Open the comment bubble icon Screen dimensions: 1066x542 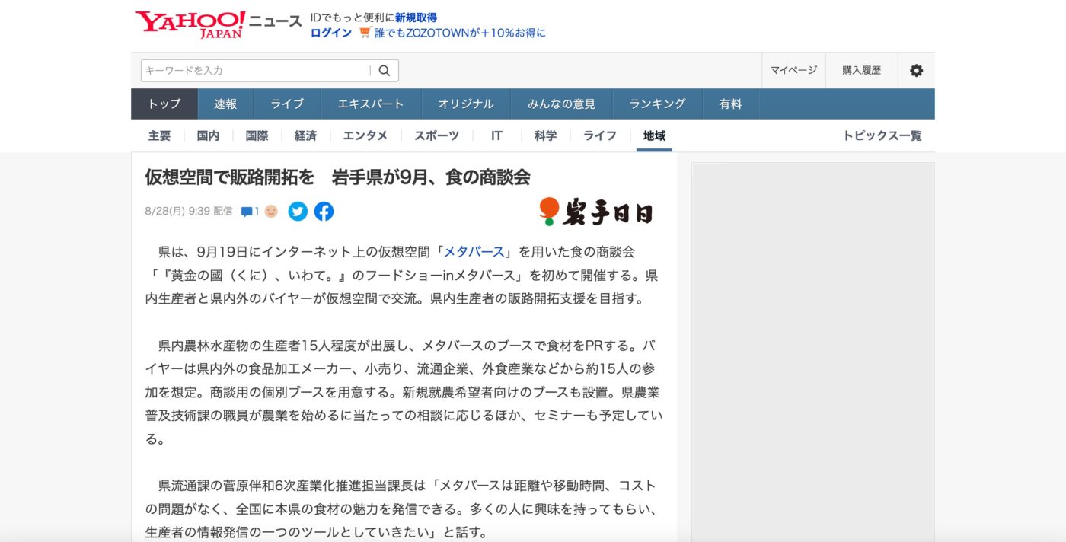click(x=247, y=212)
